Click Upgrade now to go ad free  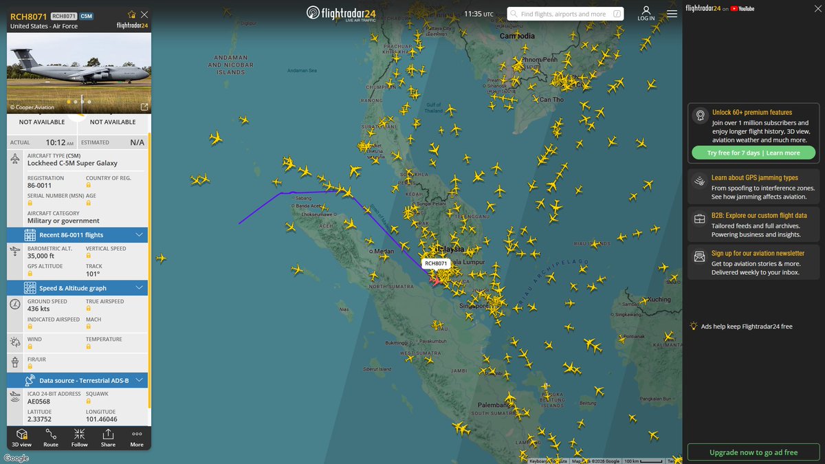click(x=753, y=452)
